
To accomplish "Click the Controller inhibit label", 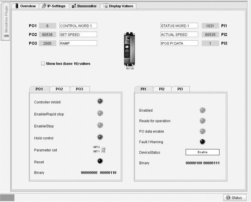I will 47,102.
